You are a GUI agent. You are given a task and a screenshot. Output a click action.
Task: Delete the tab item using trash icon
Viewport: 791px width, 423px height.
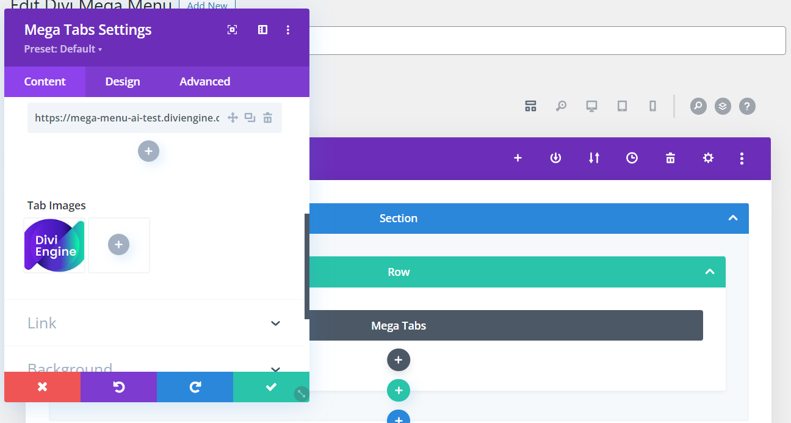click(267, 118)
